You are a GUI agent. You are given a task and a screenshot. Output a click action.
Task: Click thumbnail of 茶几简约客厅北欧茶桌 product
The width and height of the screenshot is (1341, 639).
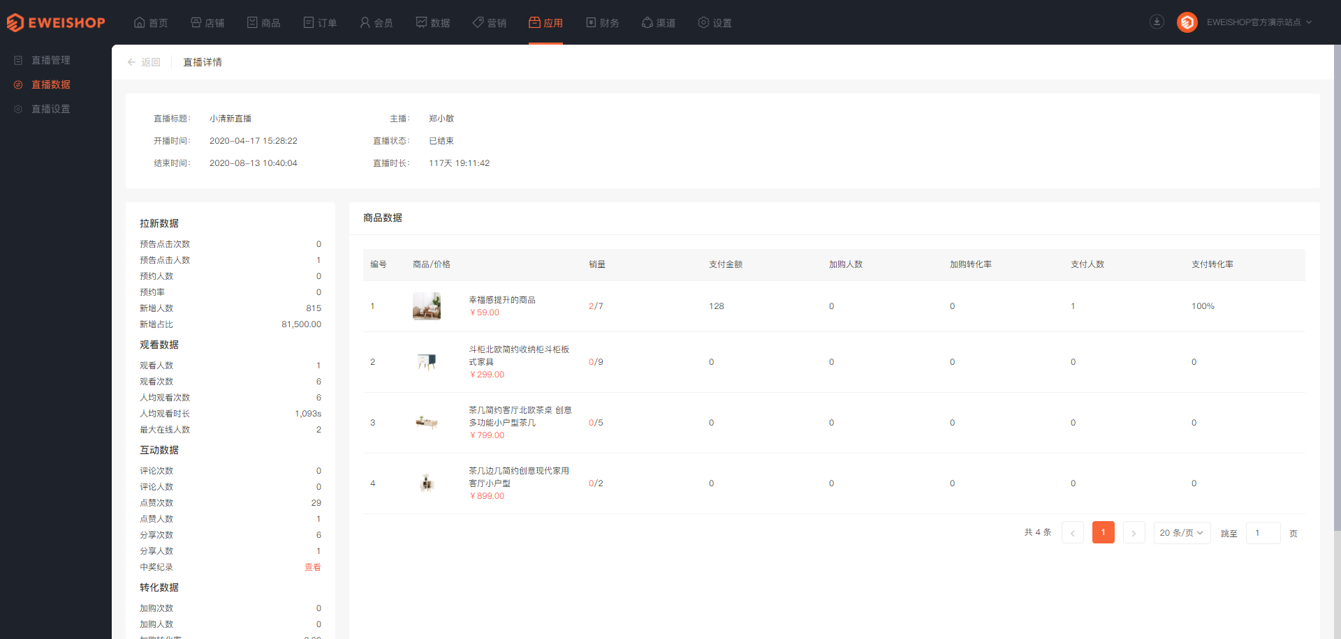(x=427, y=423)
